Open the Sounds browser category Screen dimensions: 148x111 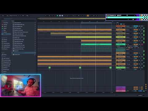(x=5, y=39)
